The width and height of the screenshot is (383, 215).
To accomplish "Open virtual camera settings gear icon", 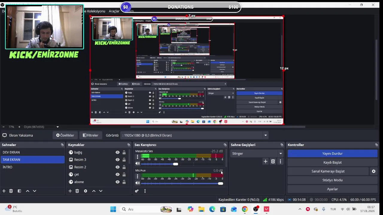I will tap(373, 171).
